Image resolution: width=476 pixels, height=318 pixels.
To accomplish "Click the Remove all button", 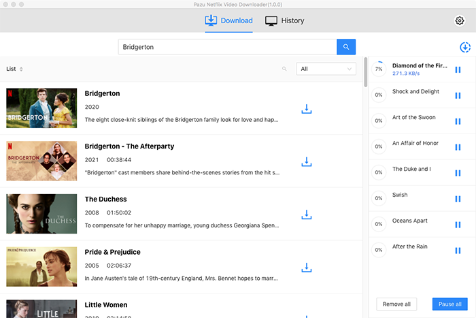I will [x=396, y=304].
